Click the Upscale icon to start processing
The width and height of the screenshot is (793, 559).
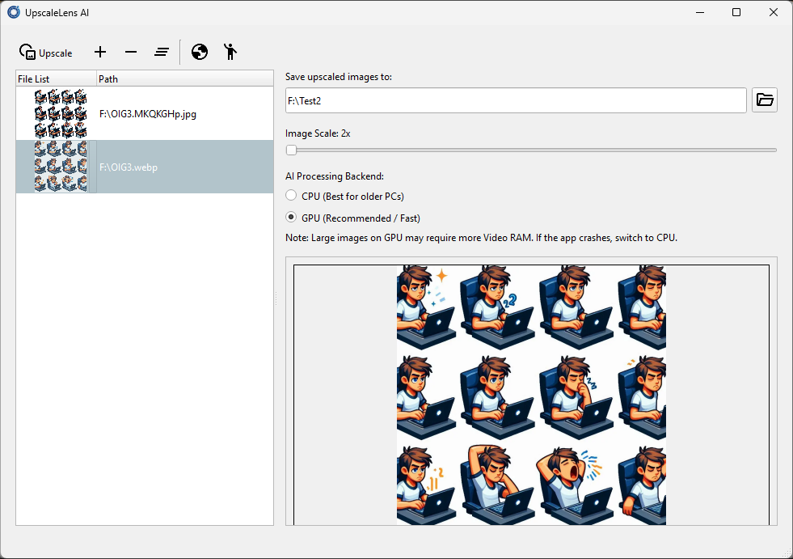pos(27,52)
